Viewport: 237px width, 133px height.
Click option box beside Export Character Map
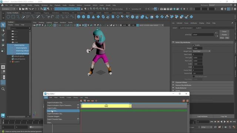[x=78, y=119]
